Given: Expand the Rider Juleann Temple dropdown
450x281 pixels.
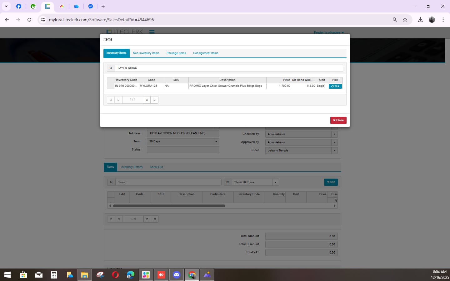Looking at the screenshot, I should click(334, 150).
